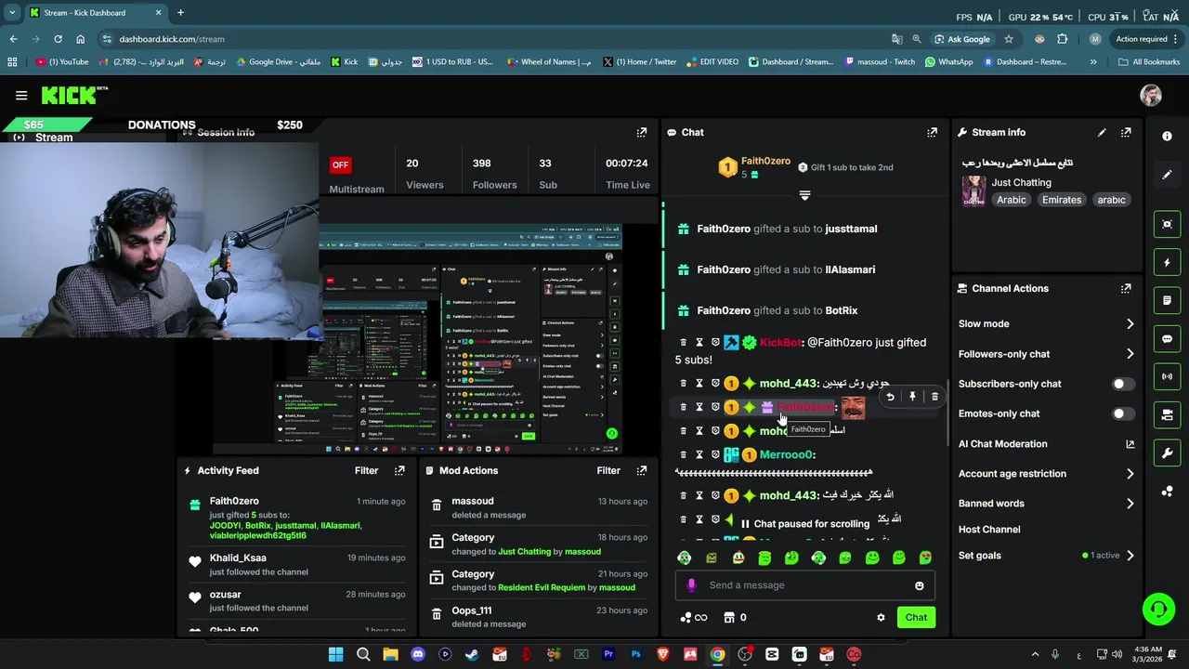Click the speech bubble chat icon in right sidebar
This screenshot has height=669, width=1189.
click(x=1167, y=339)
